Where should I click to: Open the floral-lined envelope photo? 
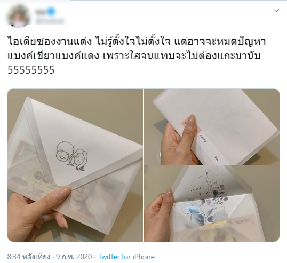click(x=212, y=204)
